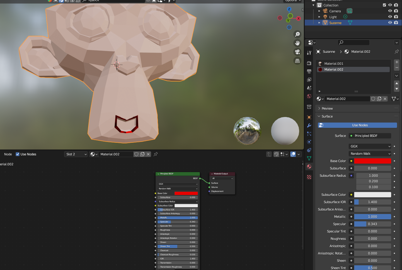Select Material.001 slot in list
Image resolution: width=402 pixels, height=270 pixels.
coord(353,64)
